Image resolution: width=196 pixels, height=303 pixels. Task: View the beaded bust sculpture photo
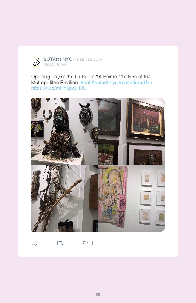(x=64, y=131)
